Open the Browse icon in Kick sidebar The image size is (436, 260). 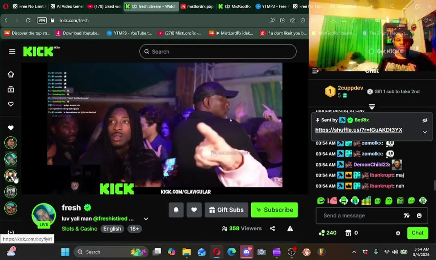[x=11, y=89]
